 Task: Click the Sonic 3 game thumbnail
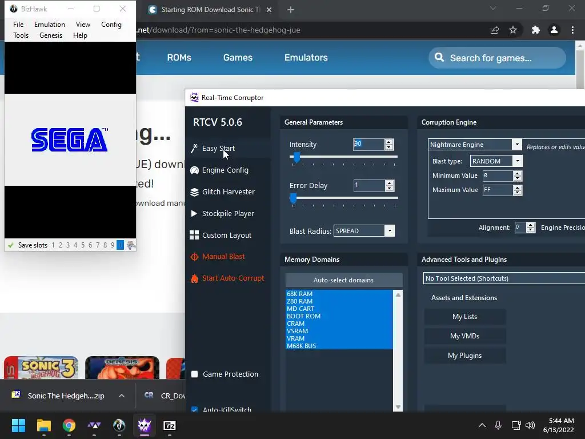(41, 368)
